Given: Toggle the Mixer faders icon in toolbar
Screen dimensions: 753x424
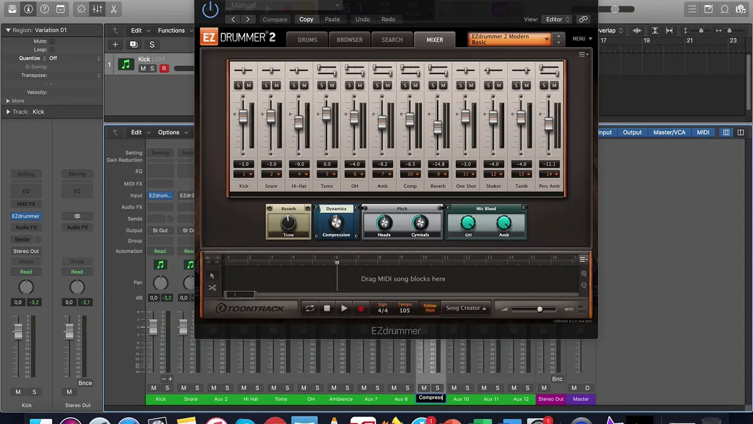Looking at the screenshot, I should 98,9.
